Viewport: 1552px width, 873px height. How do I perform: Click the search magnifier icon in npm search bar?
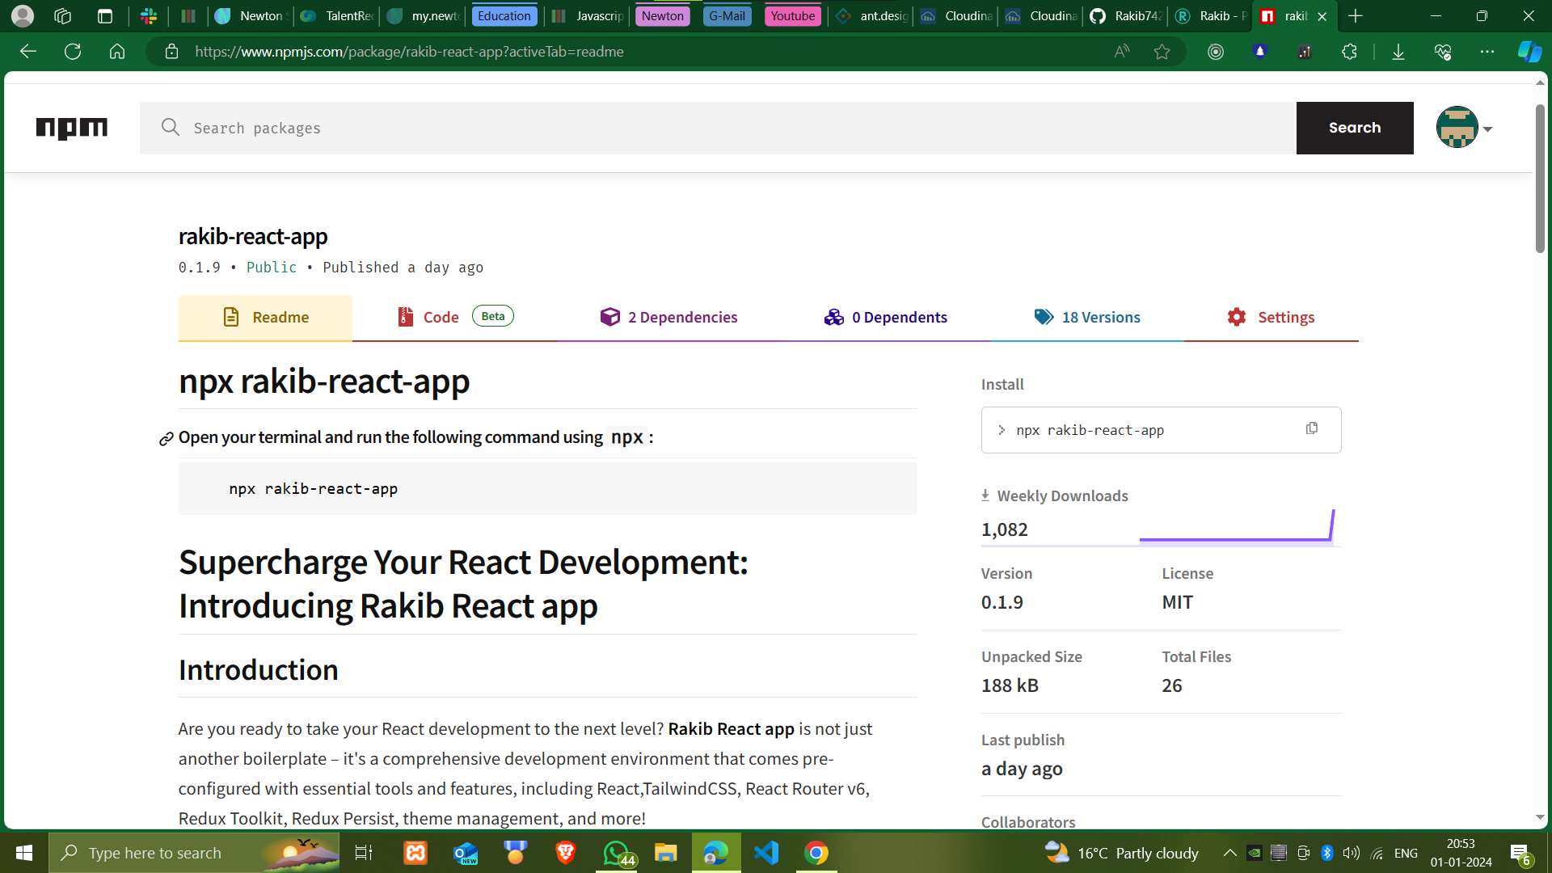point(170,127)
